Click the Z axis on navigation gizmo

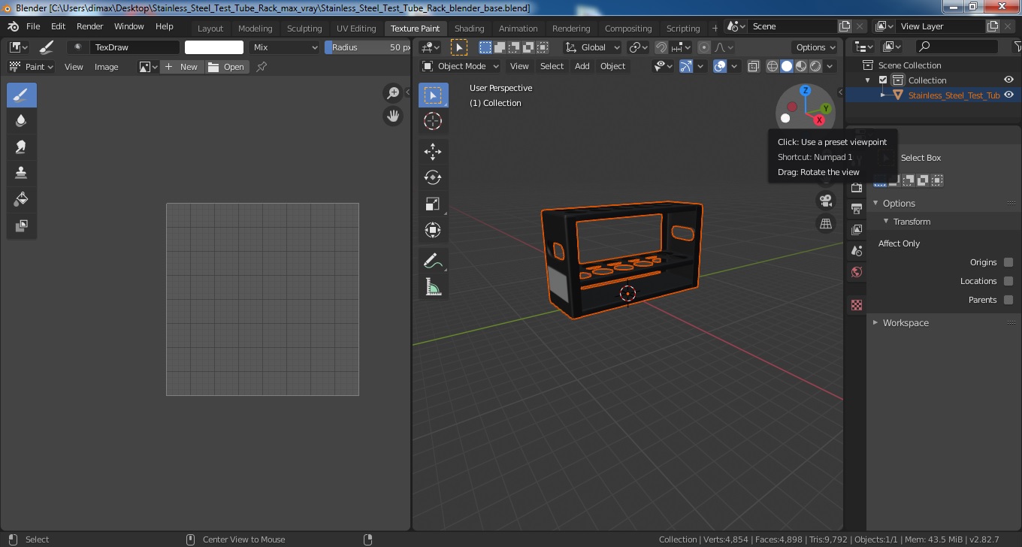[805, 90]
